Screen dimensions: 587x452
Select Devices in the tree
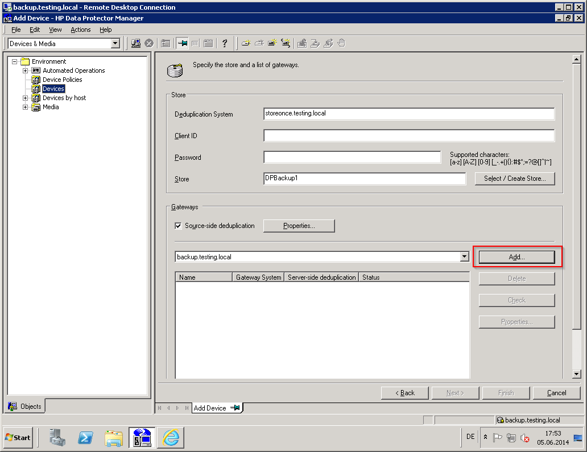53,89
